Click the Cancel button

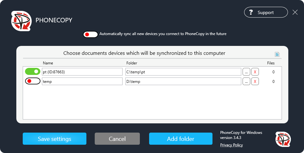click(x=117, y=139)
